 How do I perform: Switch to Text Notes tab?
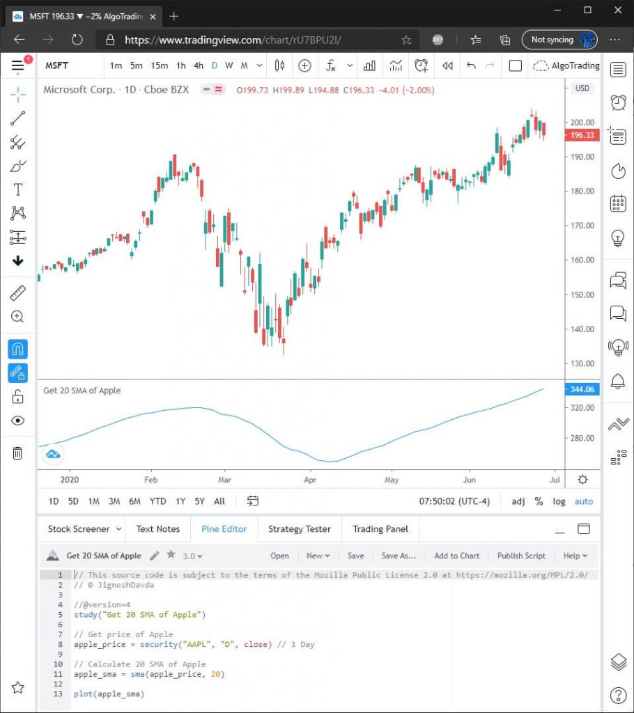click(158, 529)
